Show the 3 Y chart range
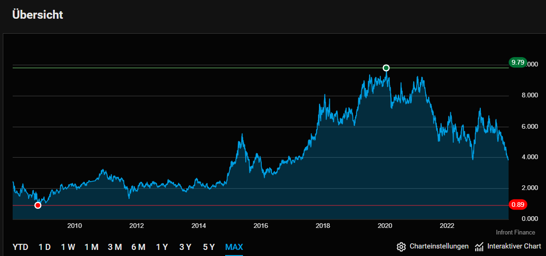 185,247
